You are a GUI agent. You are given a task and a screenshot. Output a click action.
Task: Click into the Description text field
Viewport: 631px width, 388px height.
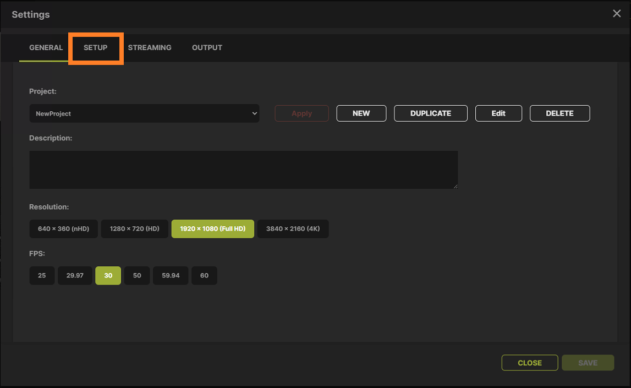pyautogui.click(x=243, y=169)
